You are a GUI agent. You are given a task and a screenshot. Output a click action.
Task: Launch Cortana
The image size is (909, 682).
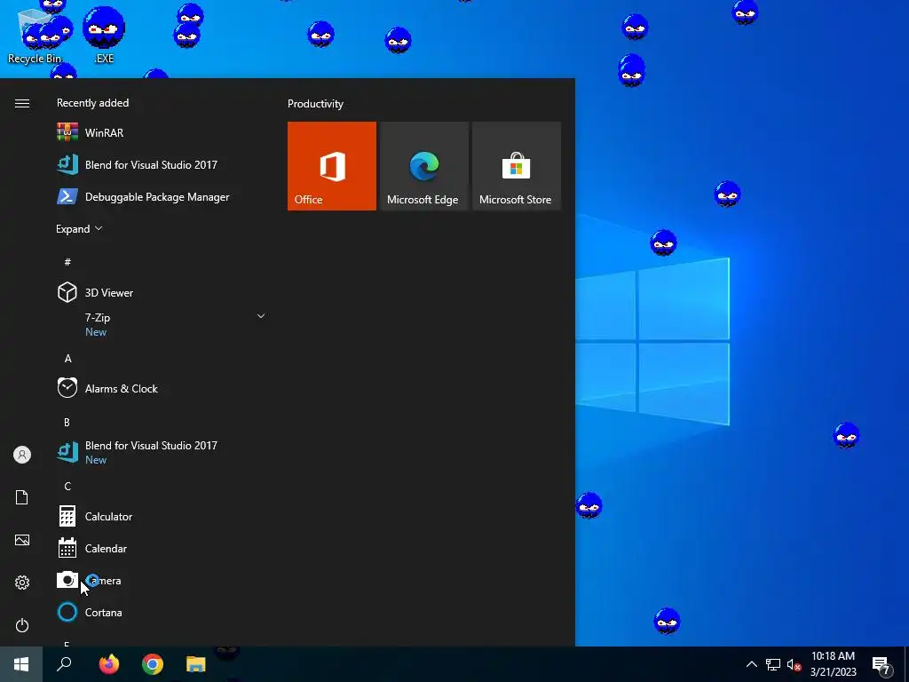[161, 612]
